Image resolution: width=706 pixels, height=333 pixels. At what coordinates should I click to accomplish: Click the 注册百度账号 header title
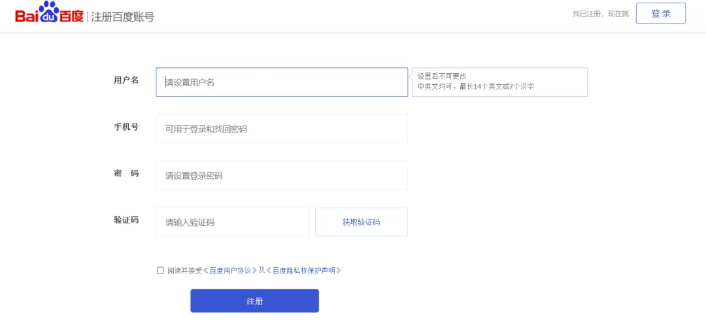point(122,17)
